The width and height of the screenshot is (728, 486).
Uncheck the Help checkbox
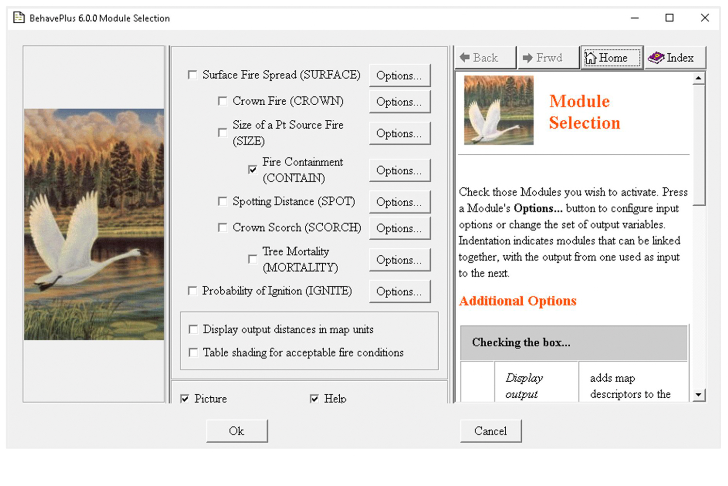pyautogui.click(x=314, y=399)
